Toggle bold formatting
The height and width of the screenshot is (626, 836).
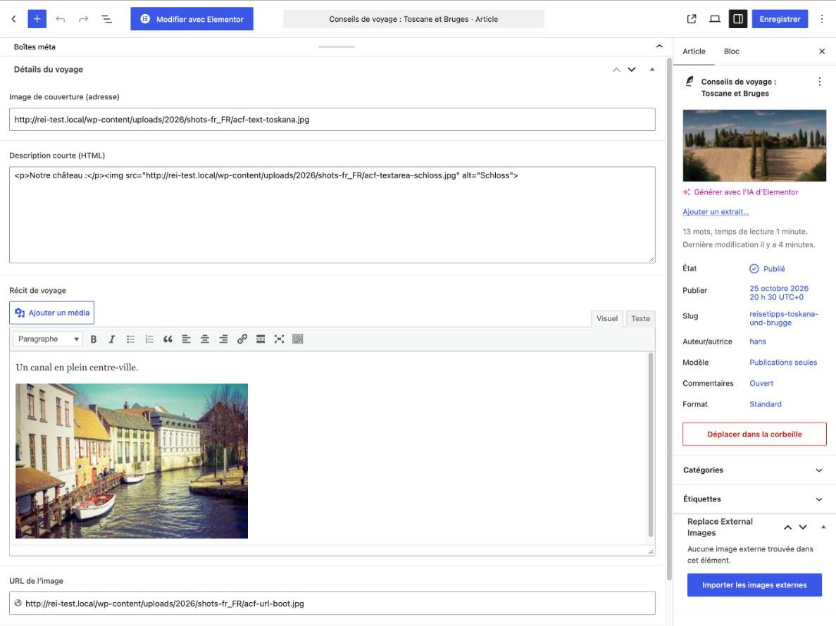(93, 339)
